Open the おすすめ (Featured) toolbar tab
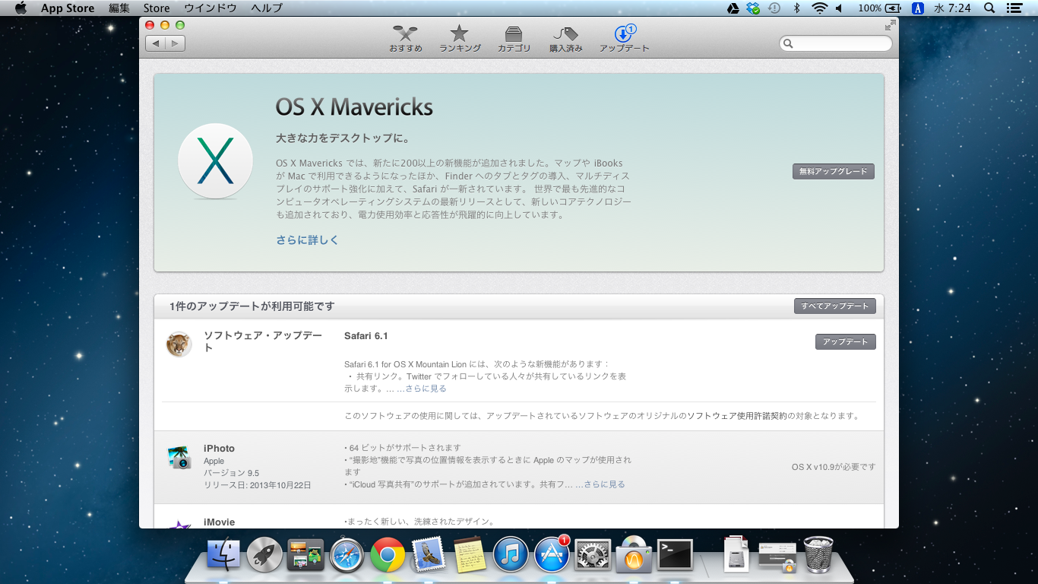Viewport: 1038px width, 584px height. (406, 38)
